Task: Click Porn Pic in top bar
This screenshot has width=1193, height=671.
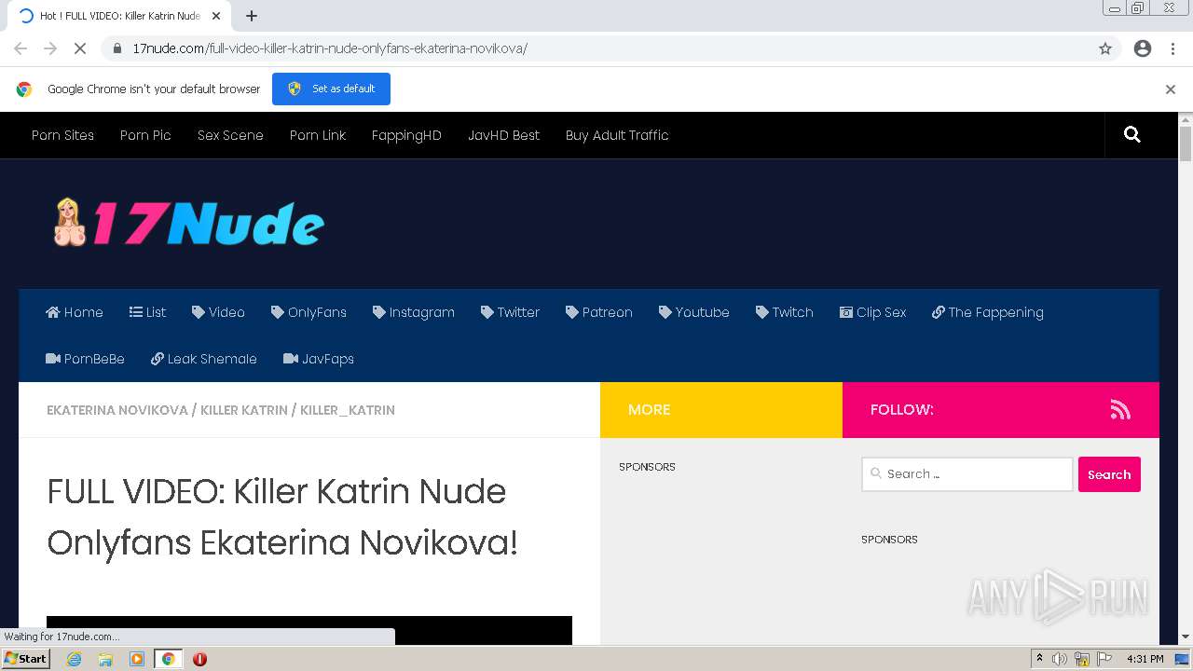Action: coord(145,135)
